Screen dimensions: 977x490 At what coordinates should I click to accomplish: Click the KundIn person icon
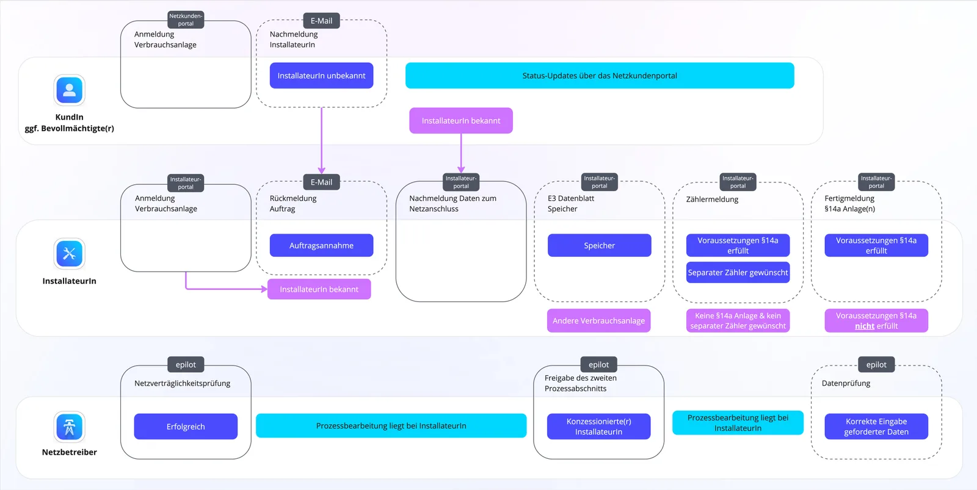tap(70, 90)
